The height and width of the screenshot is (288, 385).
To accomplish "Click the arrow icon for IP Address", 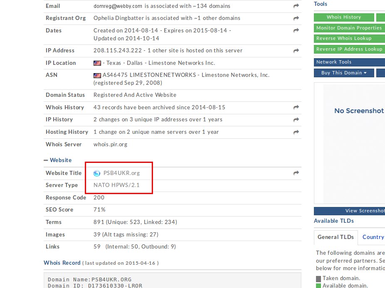I will click(x=296, y=51).
